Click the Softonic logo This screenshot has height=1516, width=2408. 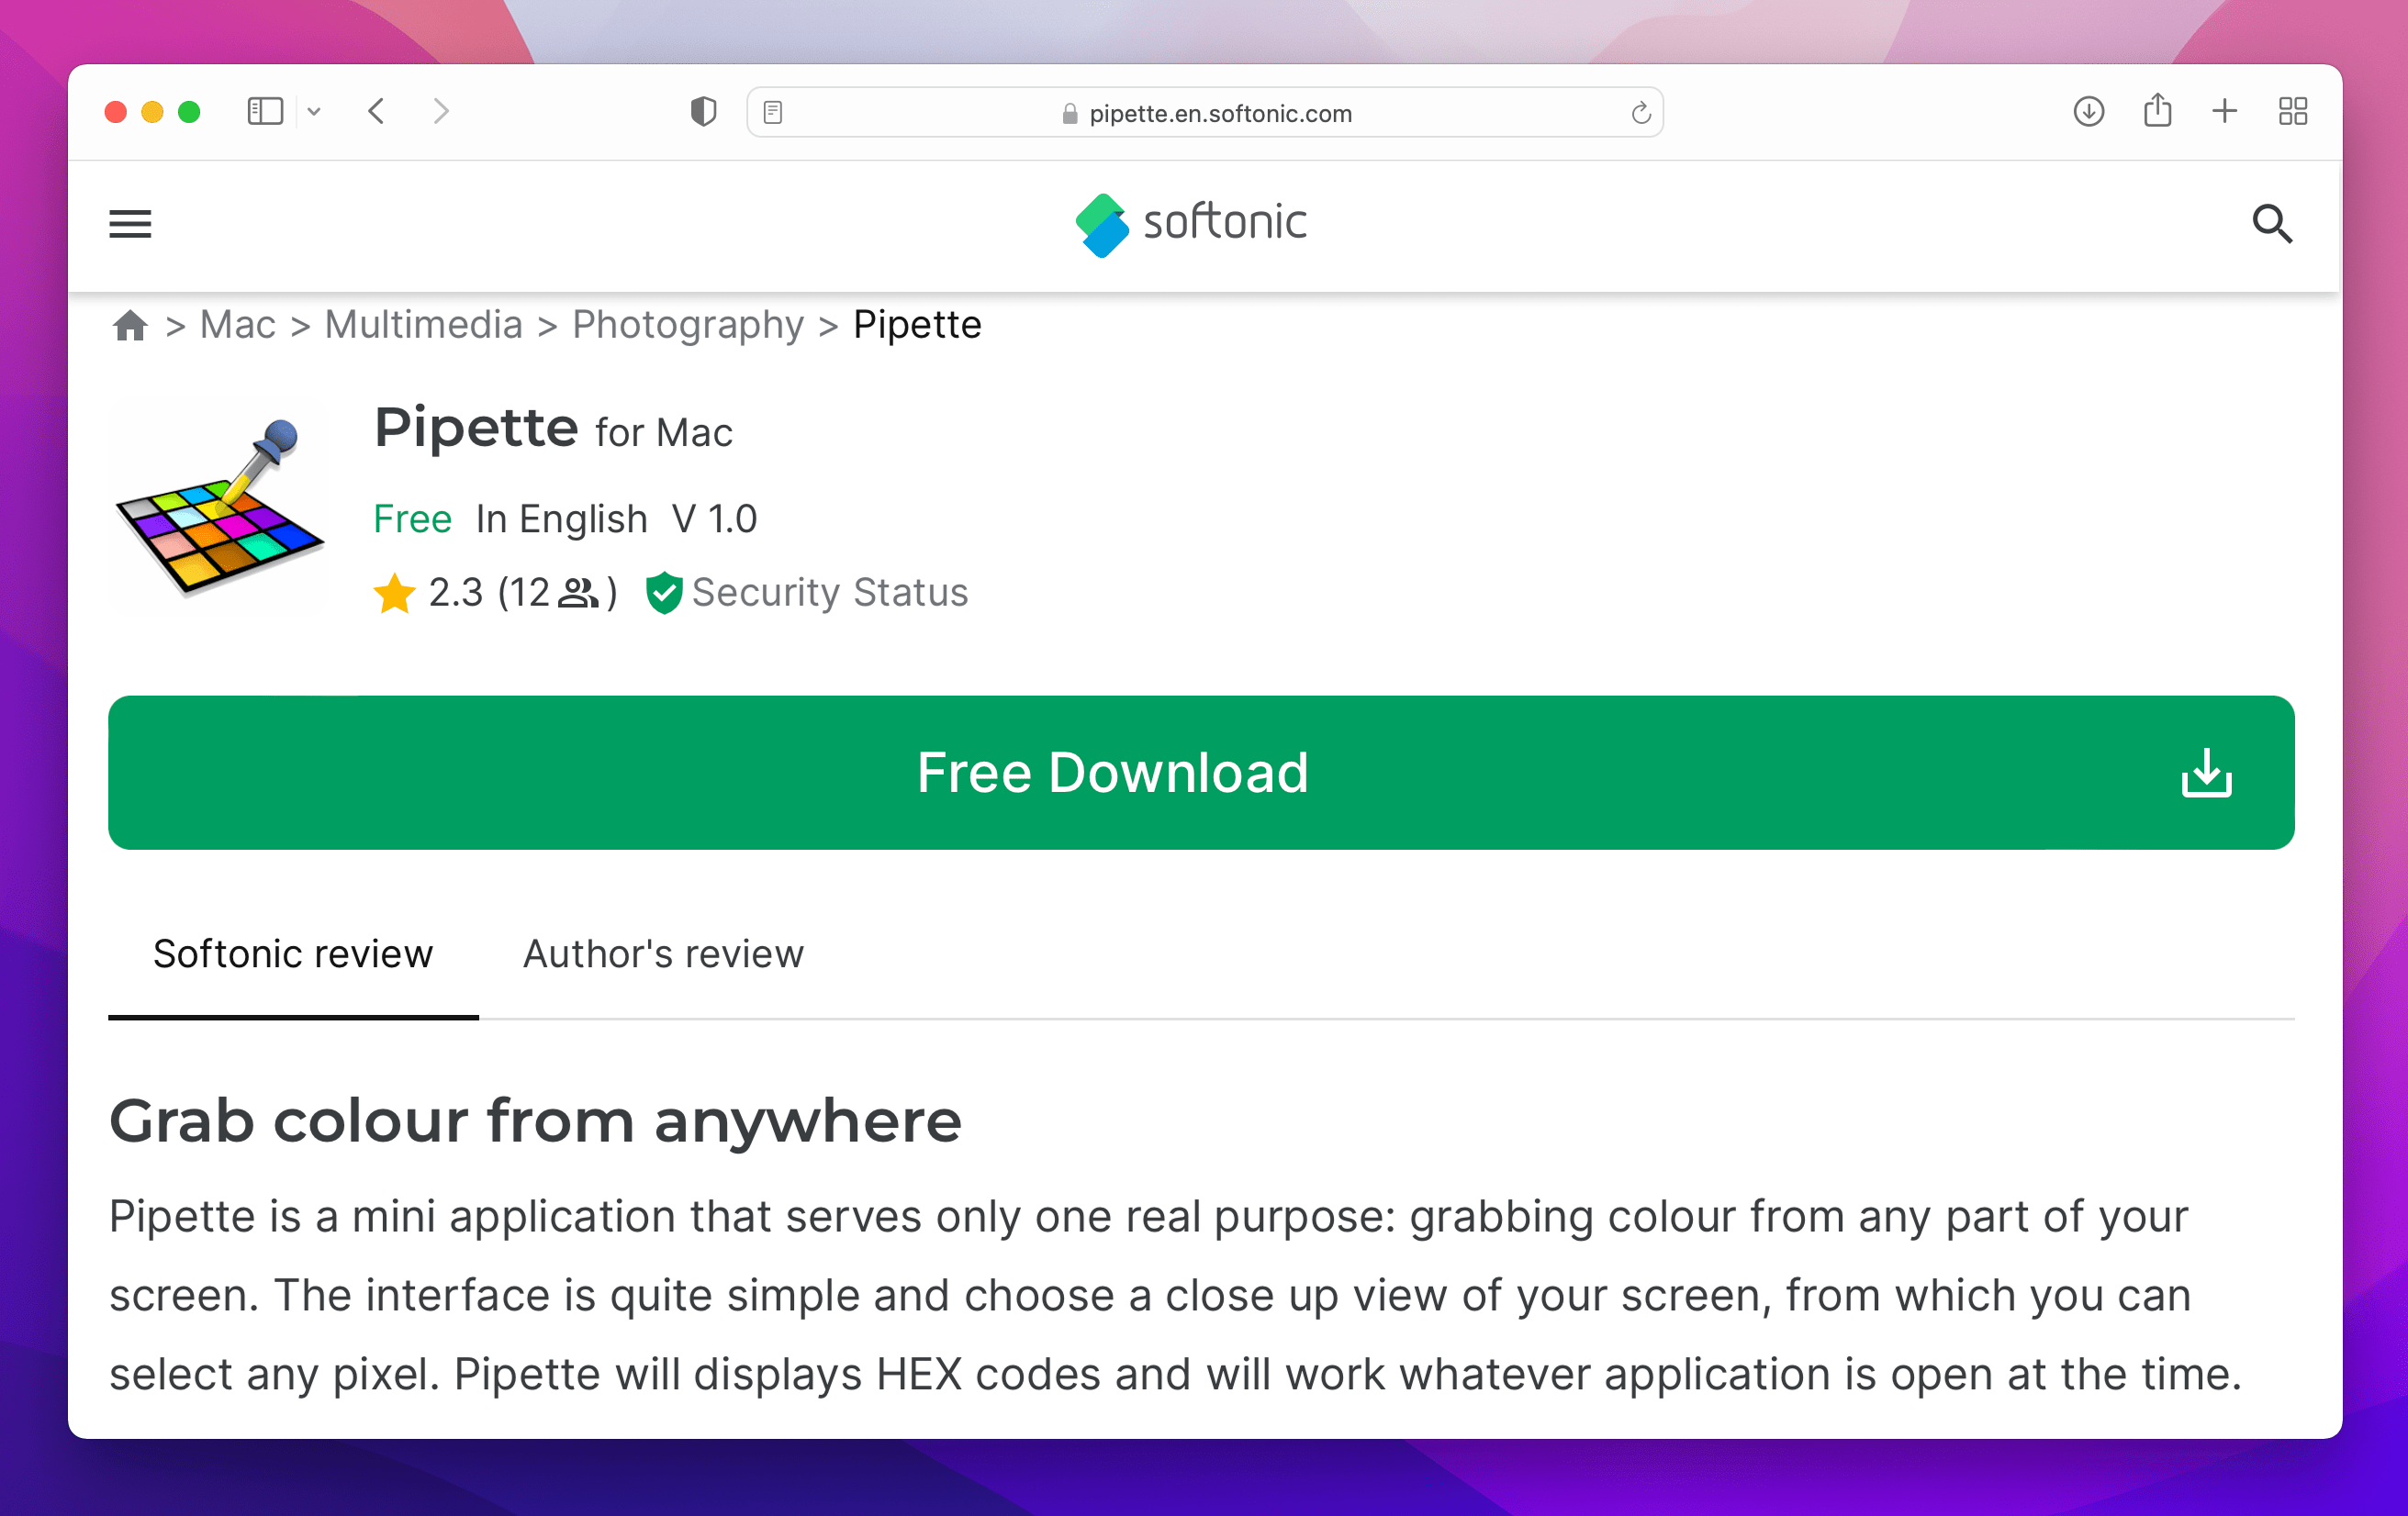(x=1192, y=223)
